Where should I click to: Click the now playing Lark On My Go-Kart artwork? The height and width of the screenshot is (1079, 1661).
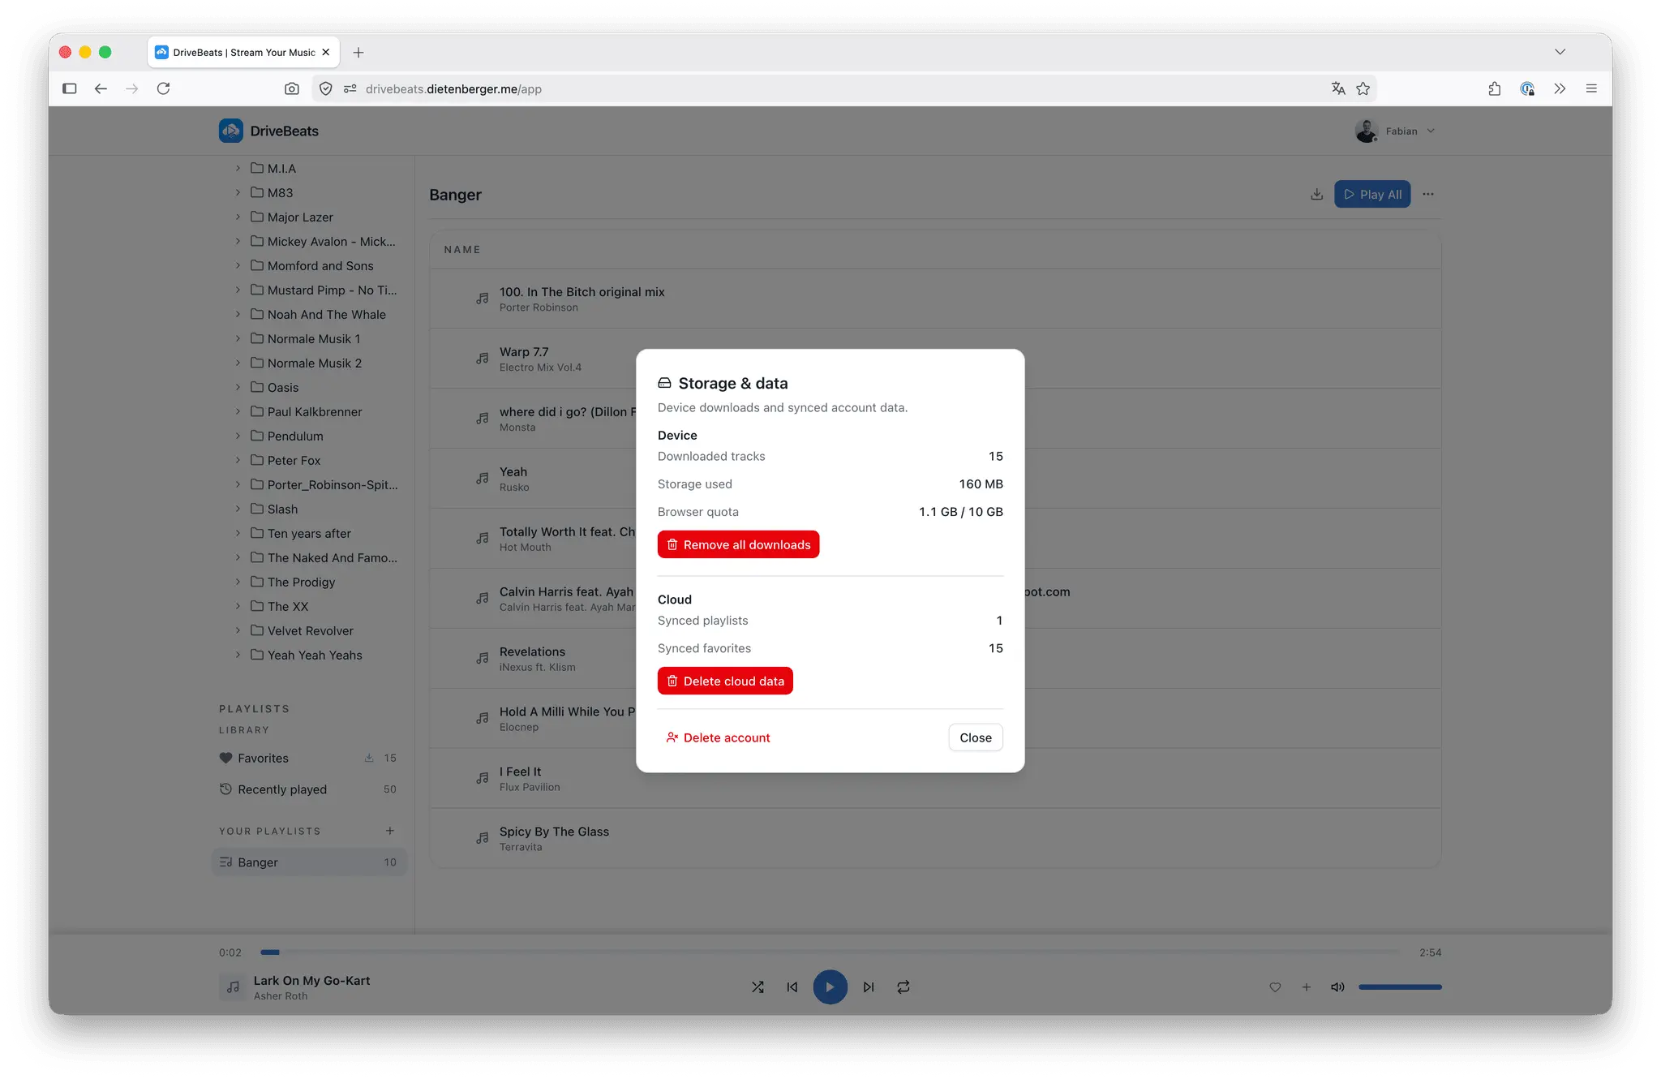233,987
